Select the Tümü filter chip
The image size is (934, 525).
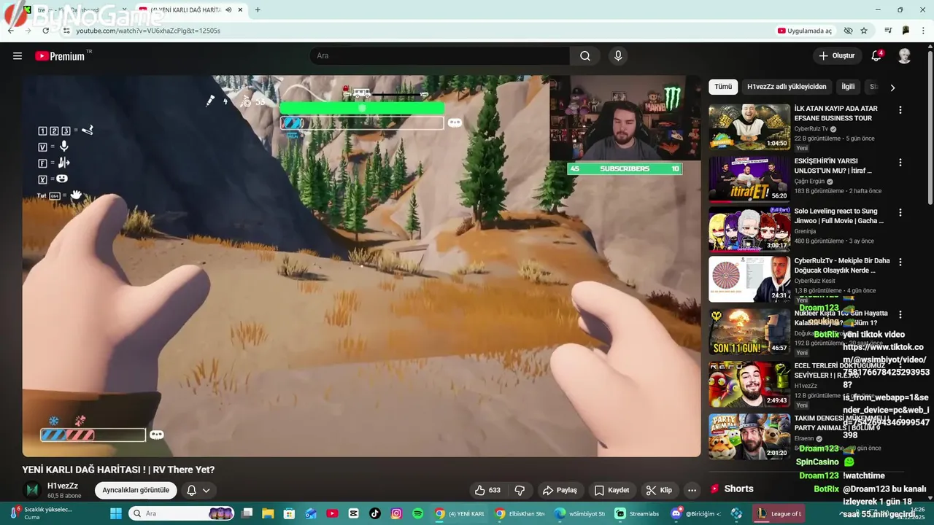pos(723,87)
